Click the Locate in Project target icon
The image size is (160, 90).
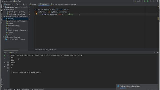(17, 4)
